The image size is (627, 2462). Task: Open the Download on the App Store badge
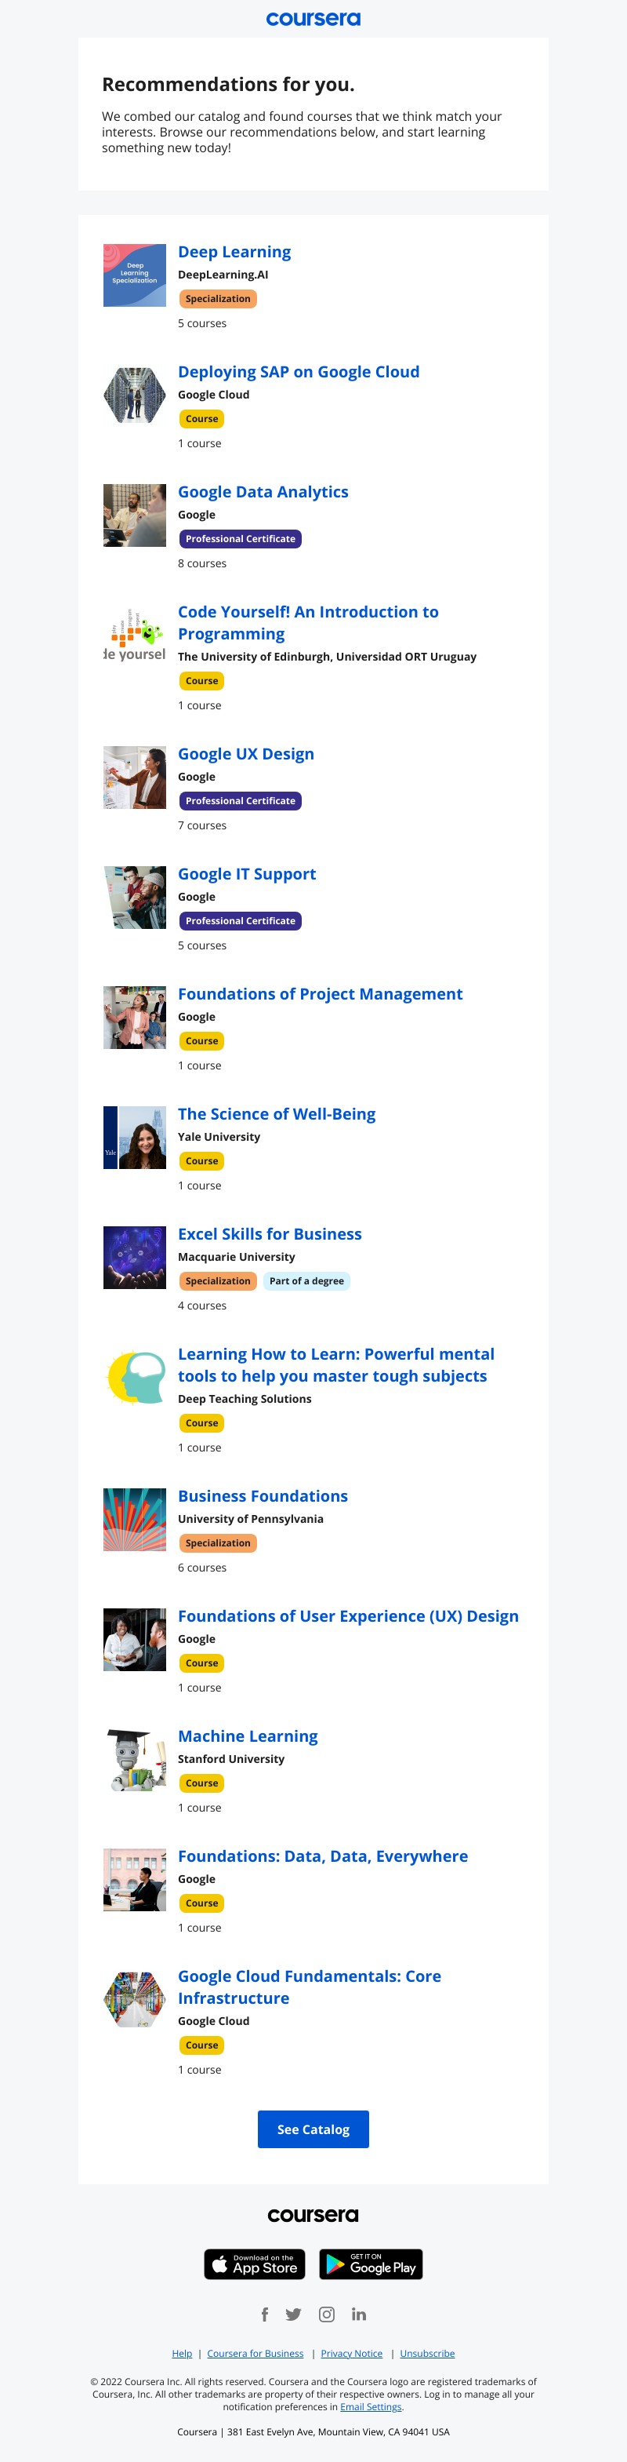coord(255,2264)
